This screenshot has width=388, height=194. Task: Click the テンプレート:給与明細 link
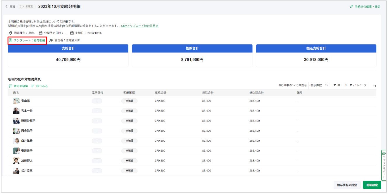point(29,40)
